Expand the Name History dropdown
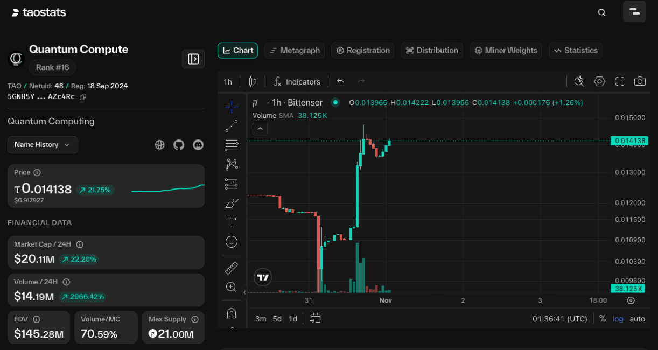 43,145
